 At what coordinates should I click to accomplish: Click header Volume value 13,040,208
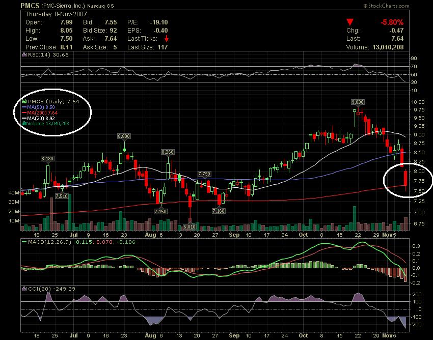coord(388,47)
